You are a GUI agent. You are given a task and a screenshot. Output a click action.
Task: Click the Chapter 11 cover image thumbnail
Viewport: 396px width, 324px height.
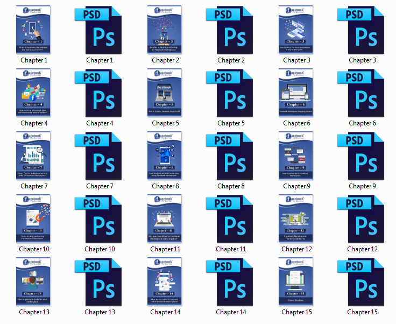pos(165,219)
